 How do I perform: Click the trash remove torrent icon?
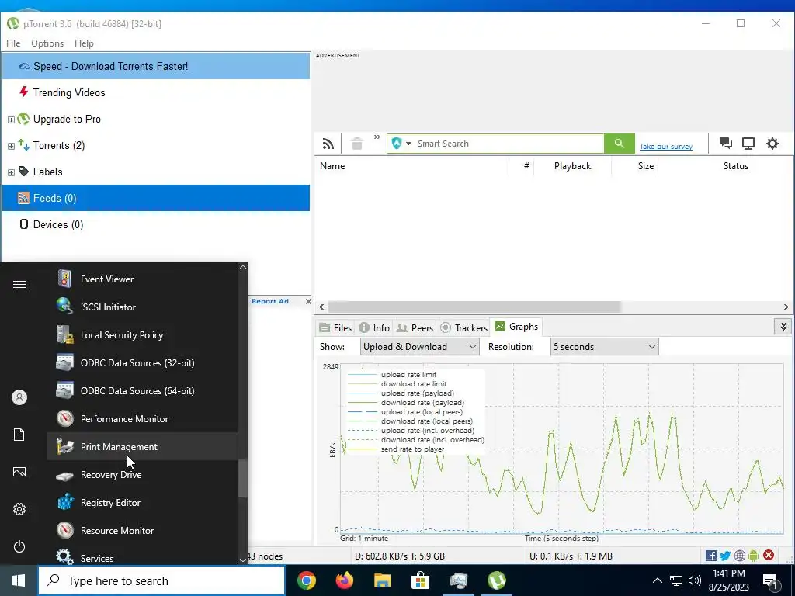[357, 144]
